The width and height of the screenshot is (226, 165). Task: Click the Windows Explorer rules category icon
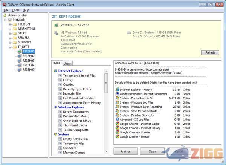pyautogui.click(x=55, y=107)
